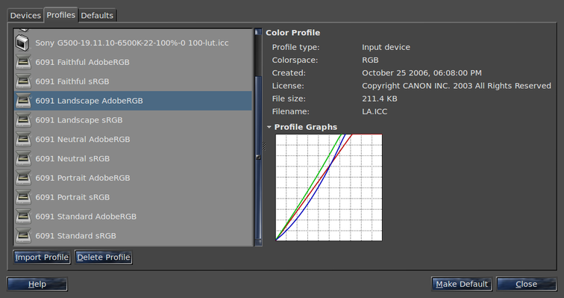This screenshot has width=564, height=298.
Task: Select 6091 Neutral sRGB profile entry
Action: pyautogui.click(x=133, y=159)
